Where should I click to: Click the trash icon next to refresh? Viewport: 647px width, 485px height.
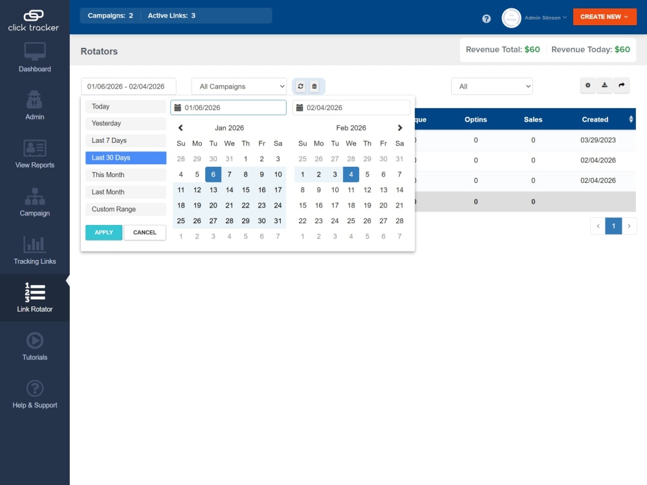(314, 86)
